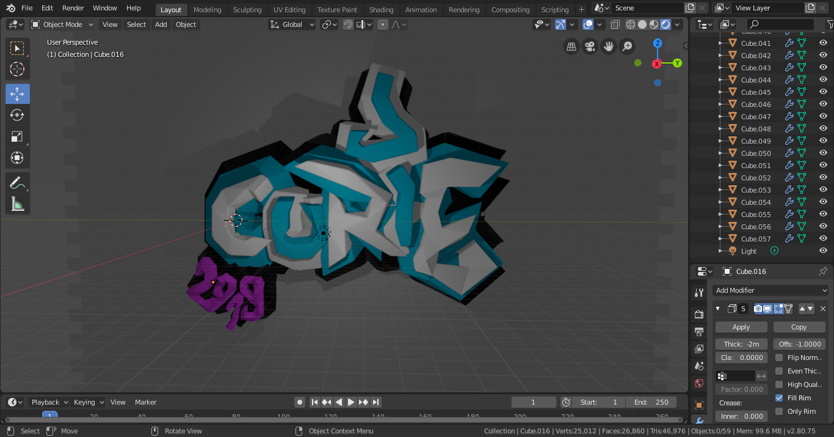The width and height of the screenshot is (834, 437).
Task: Enable the Only Rim checkbox
Action: pos(779,411)
